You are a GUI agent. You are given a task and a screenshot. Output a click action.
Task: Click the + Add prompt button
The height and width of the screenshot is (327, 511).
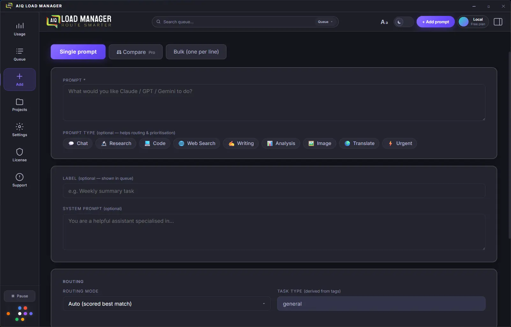point(435,22)
